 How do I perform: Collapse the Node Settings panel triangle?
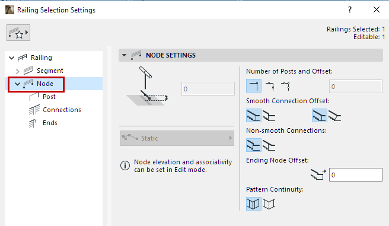click(125, 55)
